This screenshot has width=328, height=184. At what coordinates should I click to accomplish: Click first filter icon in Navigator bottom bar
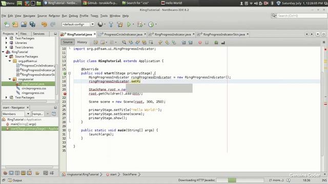point(5,173)
